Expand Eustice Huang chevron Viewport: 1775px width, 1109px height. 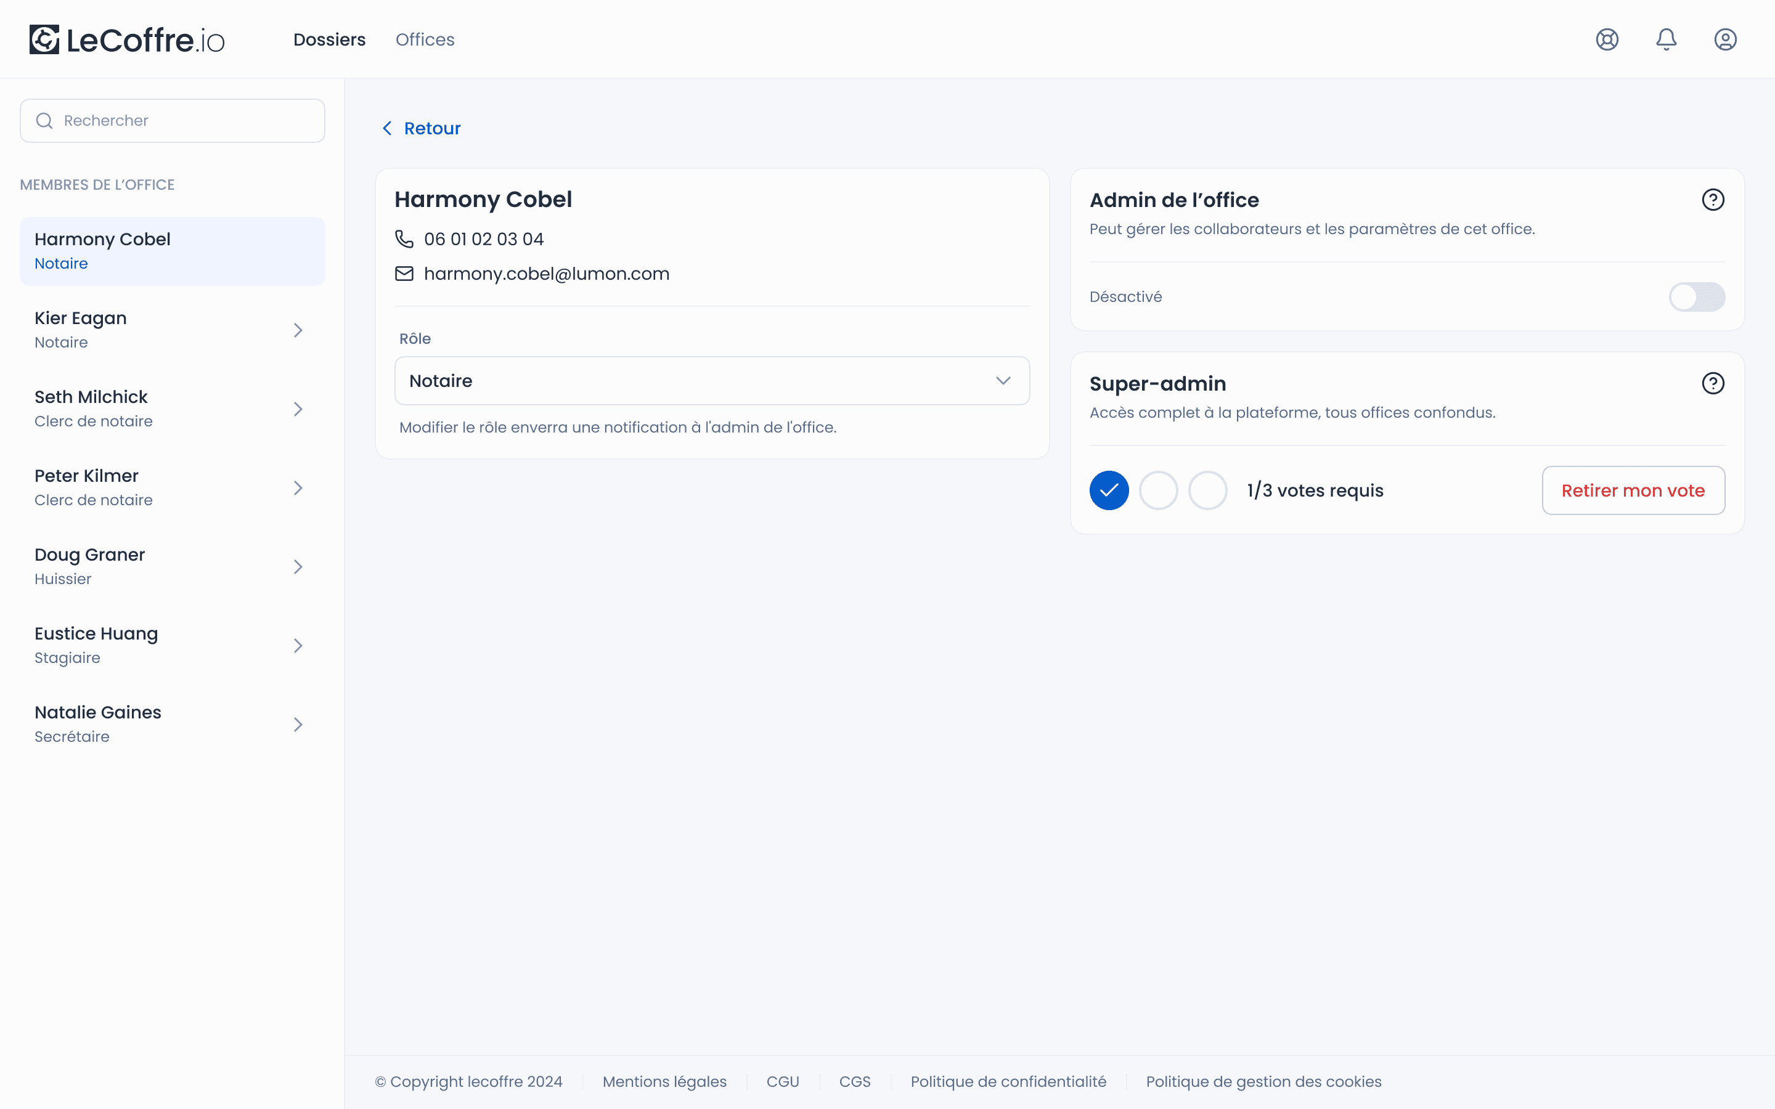coord(298,646)
